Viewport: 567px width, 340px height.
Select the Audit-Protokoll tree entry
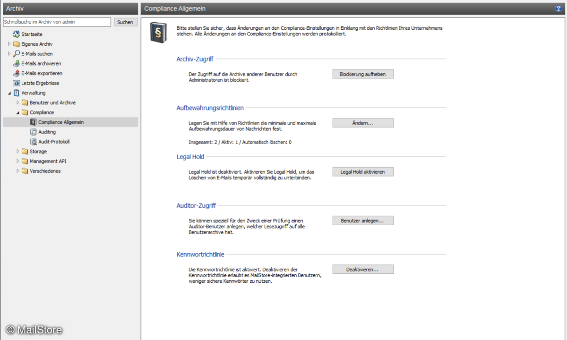[x=54, y=142]
